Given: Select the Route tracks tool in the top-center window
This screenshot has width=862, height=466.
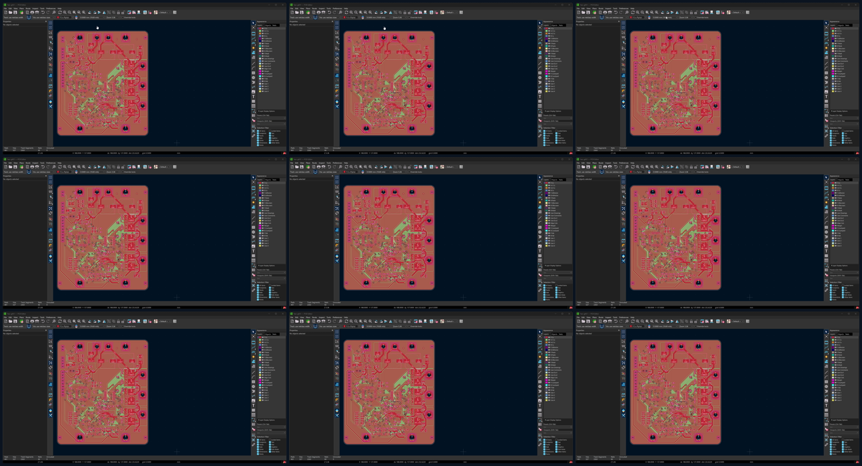Looking at the screenshot, I should pyautogui.click(x=540, y=39).
